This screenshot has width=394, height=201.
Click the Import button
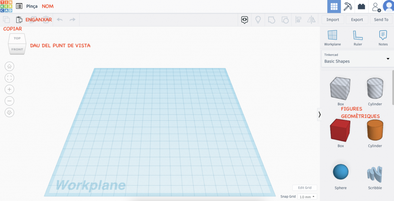(x=333, y=20)
